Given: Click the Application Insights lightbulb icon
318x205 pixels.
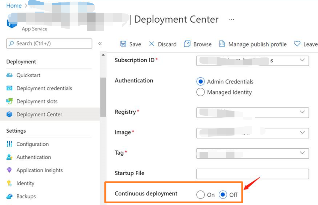Looking at the screenshot, I should pos(10,170).
